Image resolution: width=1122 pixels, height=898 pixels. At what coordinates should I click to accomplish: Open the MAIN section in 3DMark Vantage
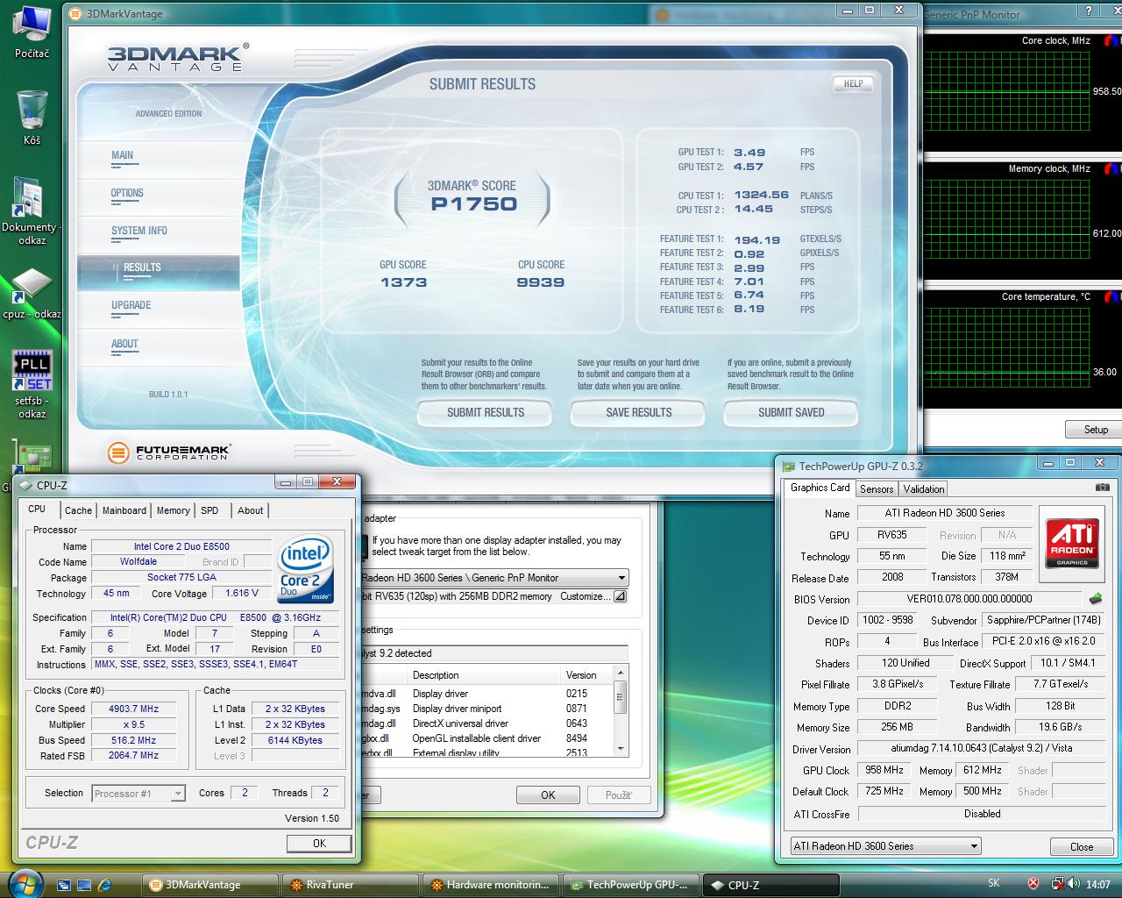click(123, 156)
